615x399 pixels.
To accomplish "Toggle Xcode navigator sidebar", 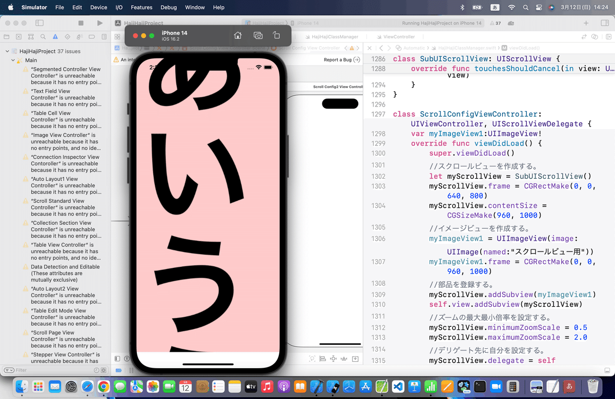I will pos(39,23).
